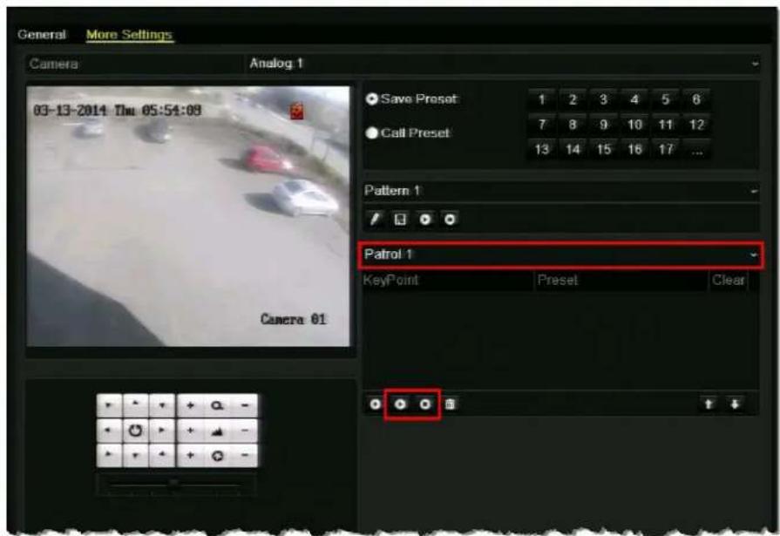Pan the PTZ camera down-right
The image size is (780, 536).
[162, 455]
